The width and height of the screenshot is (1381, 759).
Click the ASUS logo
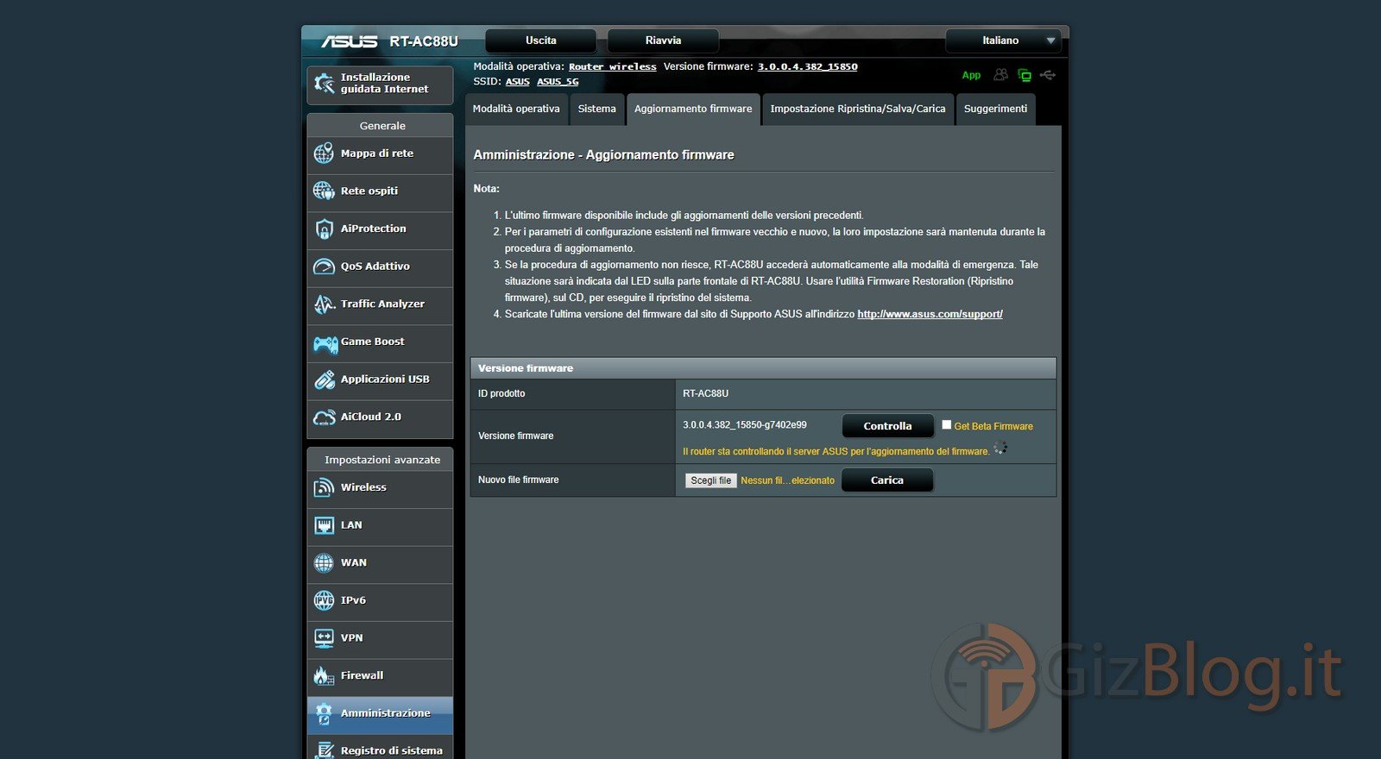(x=349, y=41)
